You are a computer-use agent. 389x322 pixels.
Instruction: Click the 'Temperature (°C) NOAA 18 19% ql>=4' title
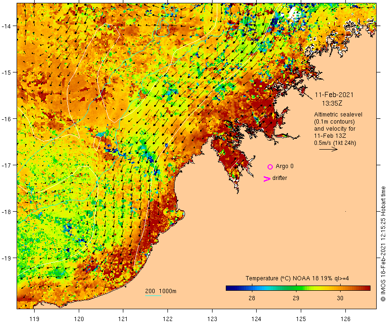297,278
